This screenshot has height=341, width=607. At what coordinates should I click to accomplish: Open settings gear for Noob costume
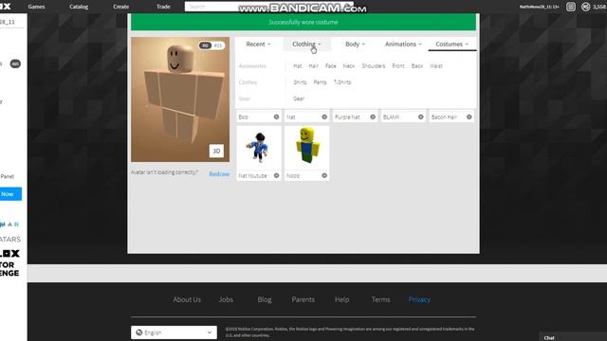(x=324, y=175)
